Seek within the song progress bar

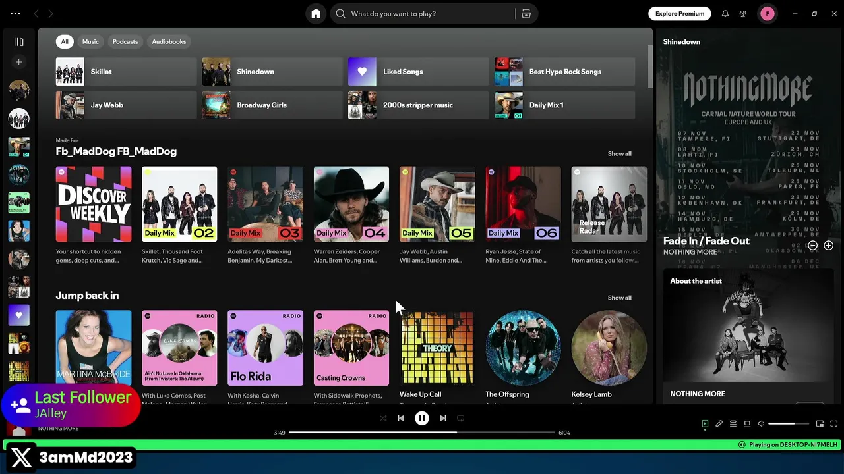422,433
